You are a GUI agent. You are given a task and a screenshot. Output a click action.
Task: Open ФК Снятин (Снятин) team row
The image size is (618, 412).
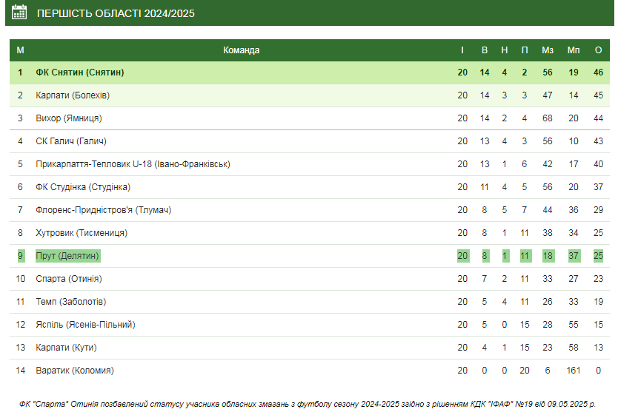pyautogui.click(x=310, y=72)
